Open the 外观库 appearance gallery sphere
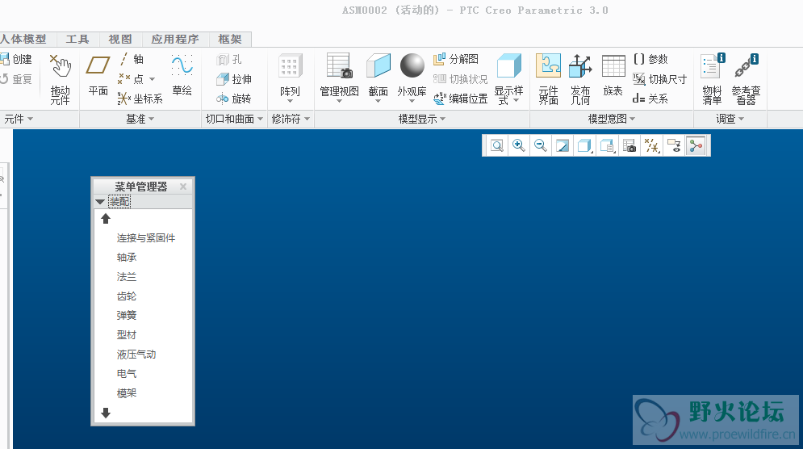The height and width of the screenshot is (449, 803). click(412, 66)
